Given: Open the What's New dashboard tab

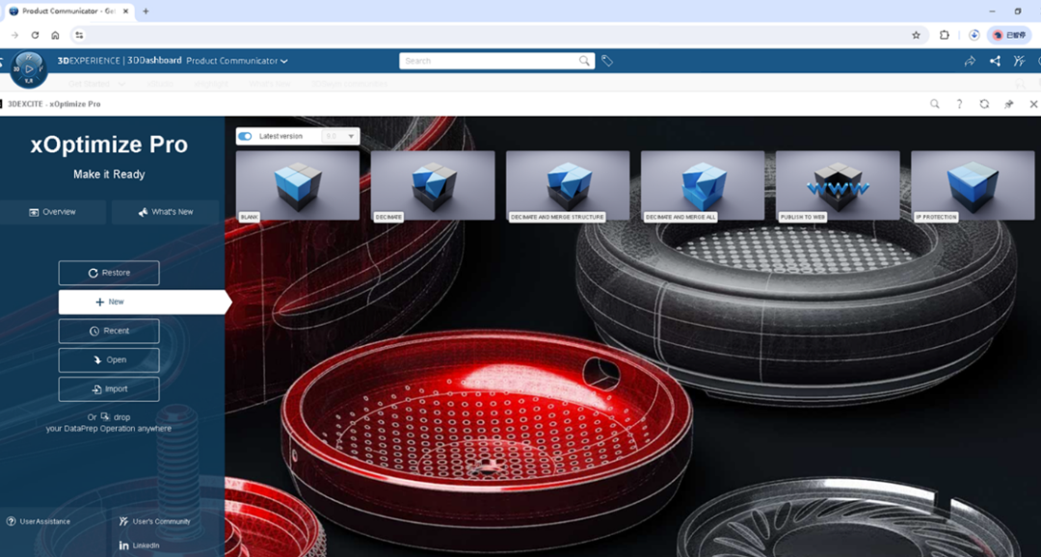Looking at the screenshot, I should pos(270,84).
